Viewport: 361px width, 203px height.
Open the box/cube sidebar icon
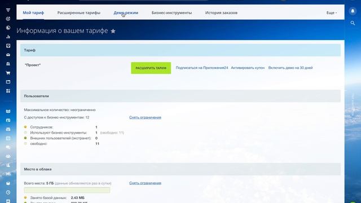(8, 183)
